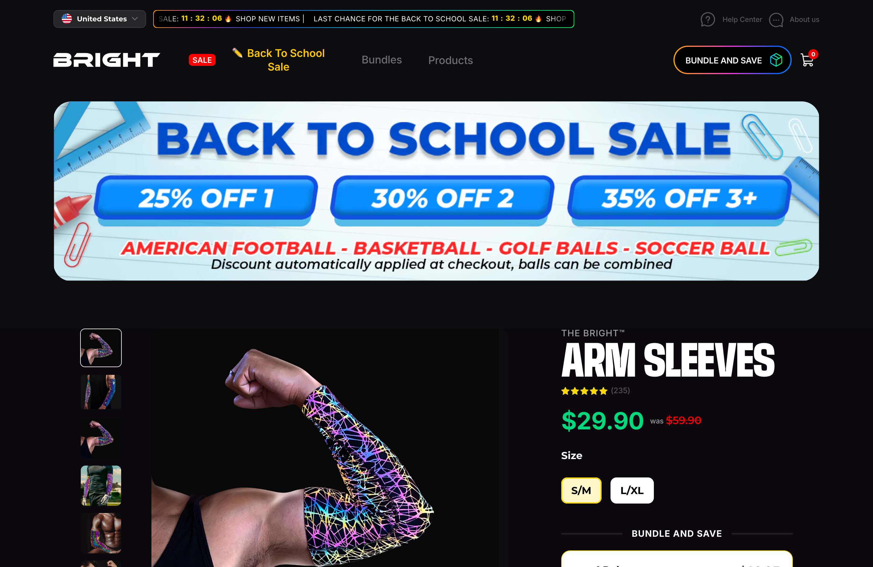Open the United States country dropdown
Screen dimensions: 873x567
pos(100,19)
